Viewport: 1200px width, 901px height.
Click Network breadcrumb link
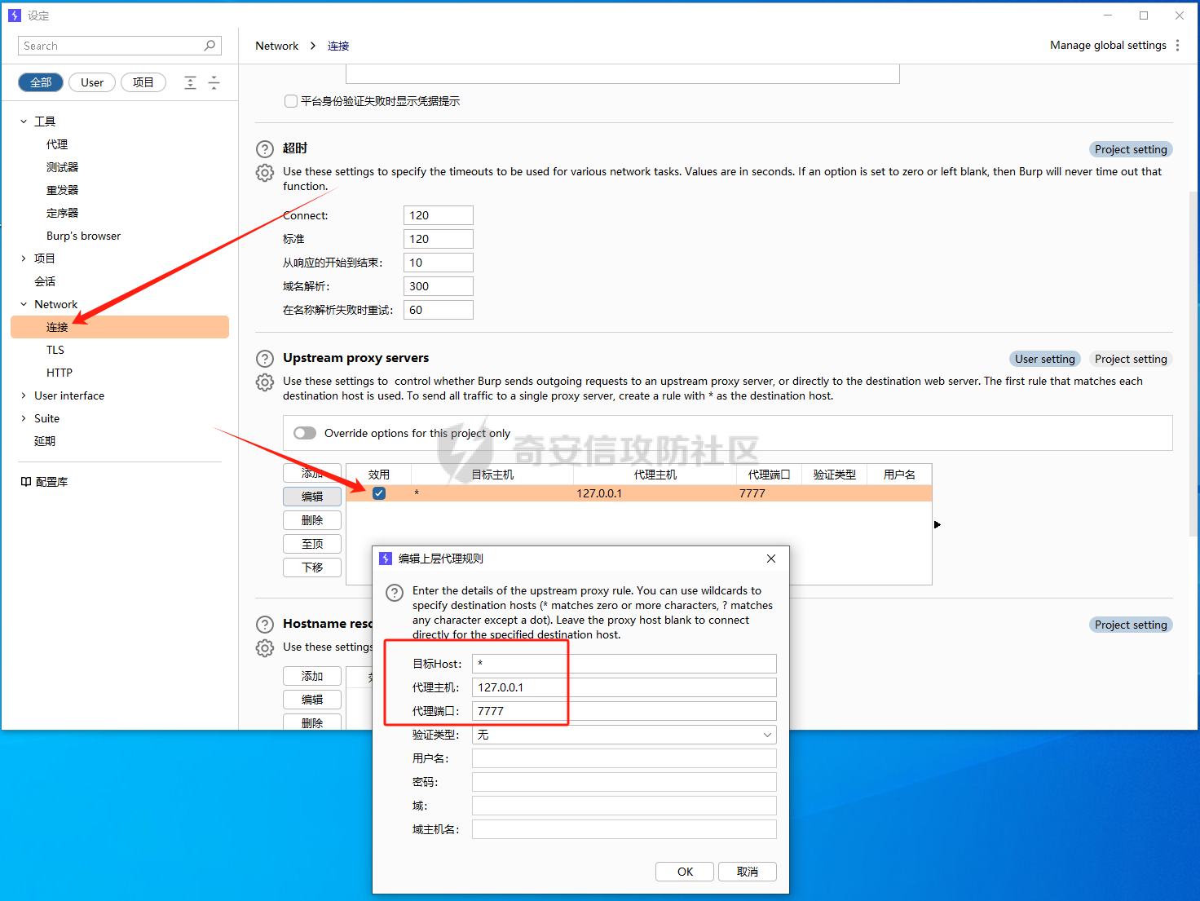point(276,46)
